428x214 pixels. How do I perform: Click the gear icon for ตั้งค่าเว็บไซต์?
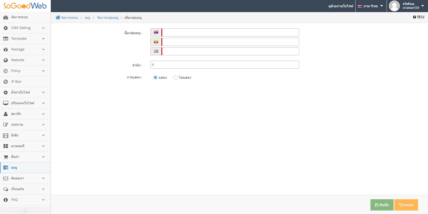[x=6, y=92]
